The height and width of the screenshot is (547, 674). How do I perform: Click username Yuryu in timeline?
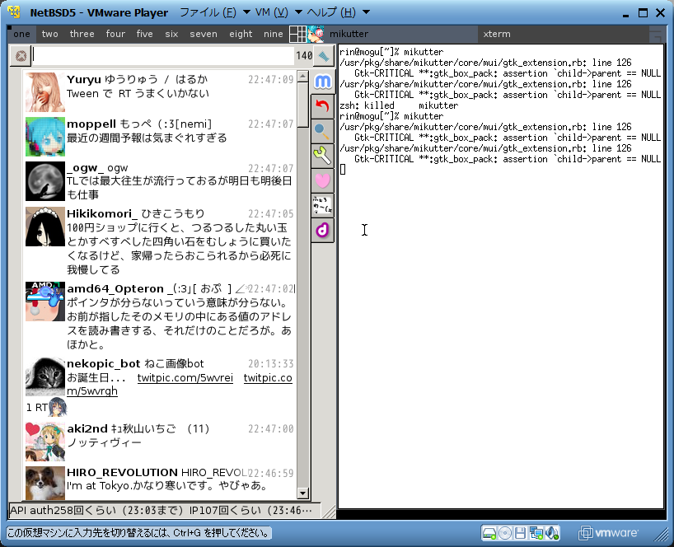coord(84,79)
